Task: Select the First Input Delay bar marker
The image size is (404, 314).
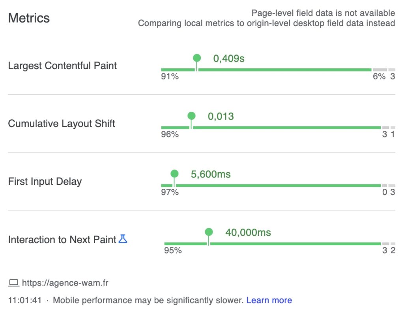Action: point(174,174)
